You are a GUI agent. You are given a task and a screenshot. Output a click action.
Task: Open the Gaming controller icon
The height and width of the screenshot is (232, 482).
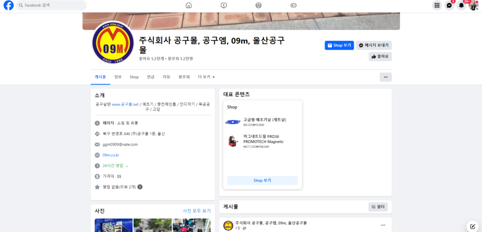294,5
